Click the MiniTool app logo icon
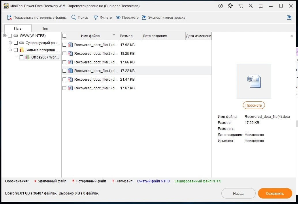 coord(6,6)
